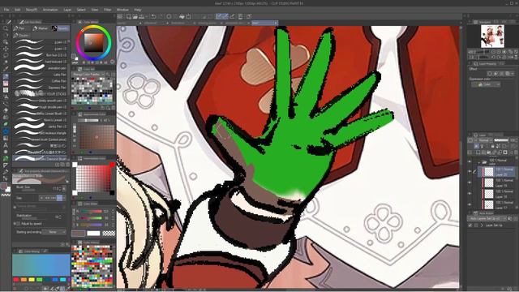The width and height of the screenshot is (519, 292).
Task: Open the Animation menu
Action: pos(50,10)
